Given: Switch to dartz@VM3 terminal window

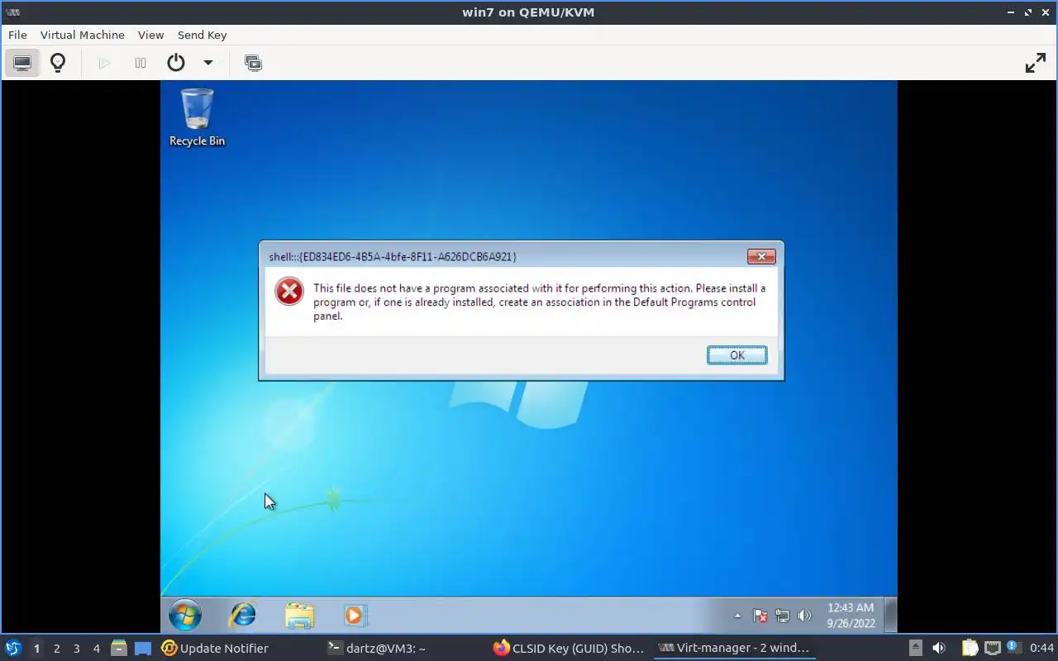Looking at the screenshot, I should coord(377,649).
